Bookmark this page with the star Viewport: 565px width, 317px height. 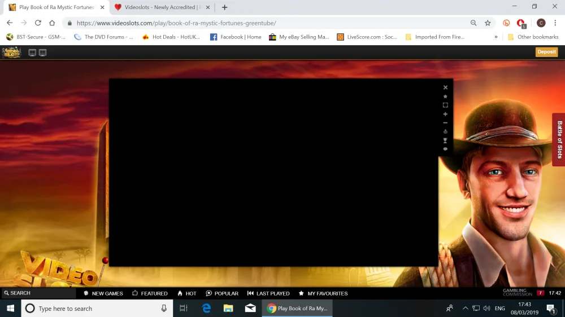(488, 23)
